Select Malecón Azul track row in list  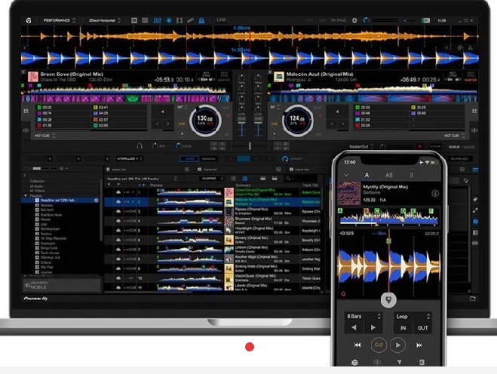213,202
